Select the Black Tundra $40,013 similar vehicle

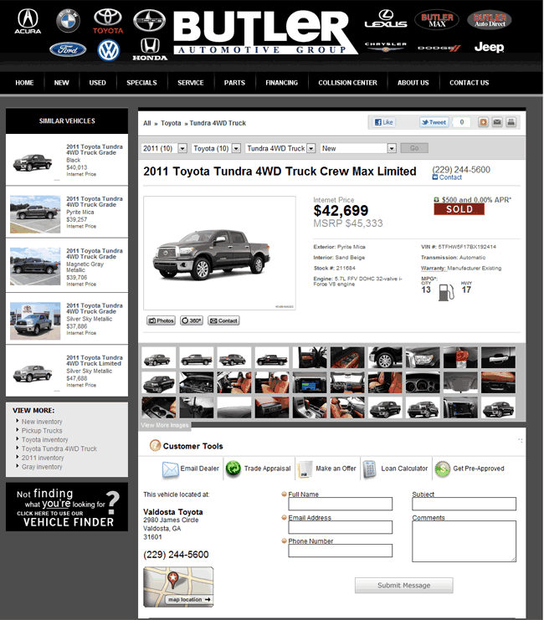(x=67, y=160)
